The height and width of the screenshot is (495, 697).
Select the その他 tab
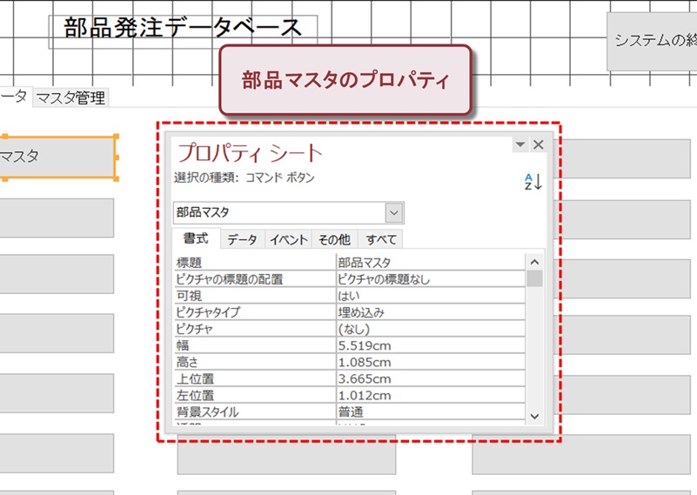[x=333, y=240]
